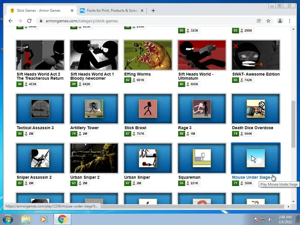Open the Chrome profile avatar icon
The height and width of the screenshot is (225, 300).
click(280, 21)
